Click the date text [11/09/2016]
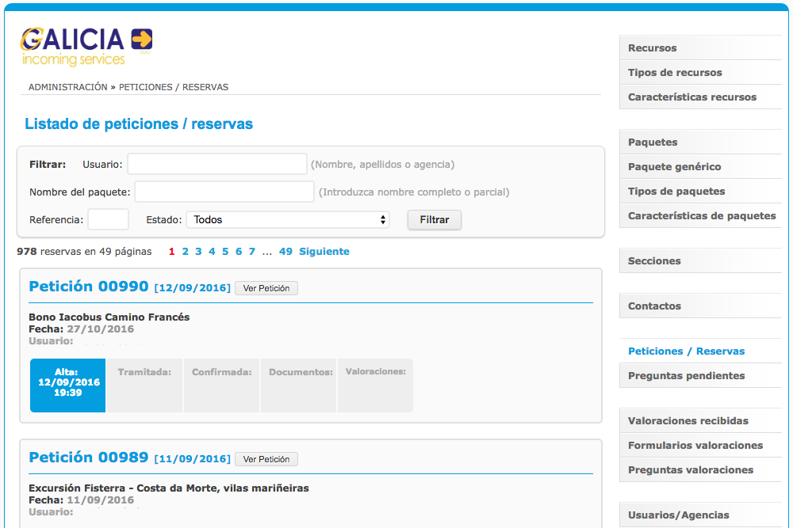 pos(192,459)
